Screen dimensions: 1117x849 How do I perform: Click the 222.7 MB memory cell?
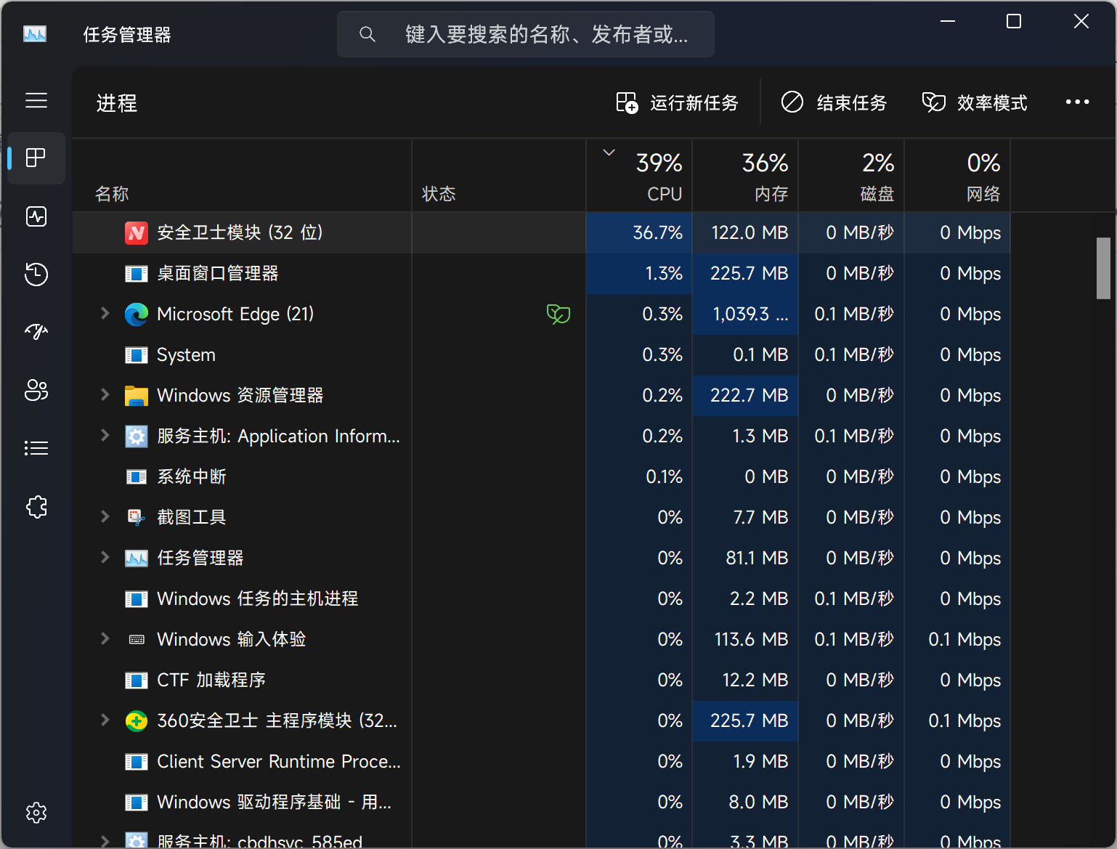point(745,395)
